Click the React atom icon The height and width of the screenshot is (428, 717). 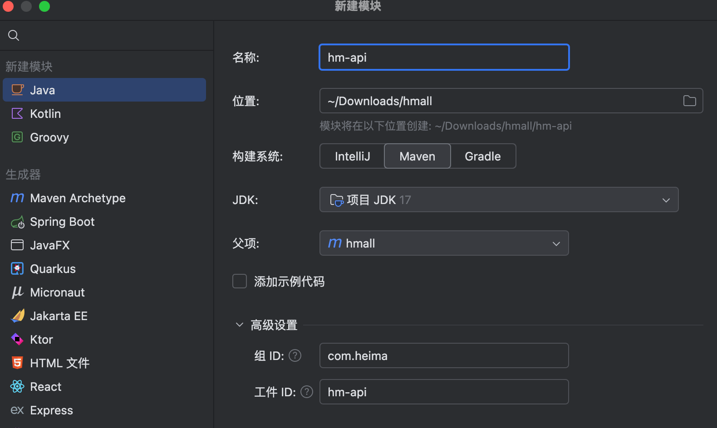pos(17,386)
